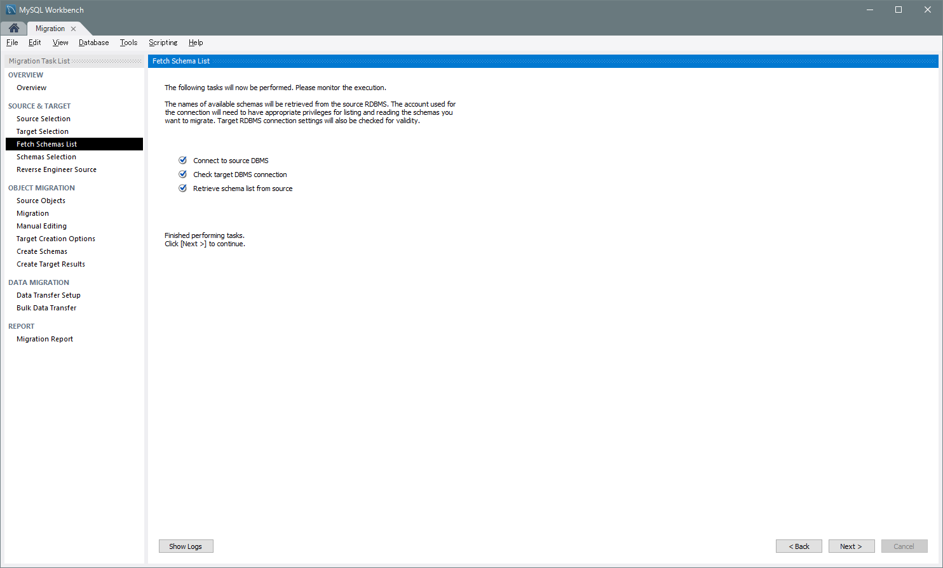
Task: Select Bulk Data Transfer in the sidebar
Action: (46, 308)
